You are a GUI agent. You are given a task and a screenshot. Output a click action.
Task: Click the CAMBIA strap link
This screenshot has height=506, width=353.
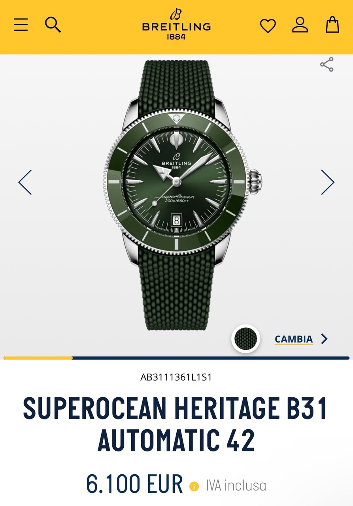tap(294, 339)
